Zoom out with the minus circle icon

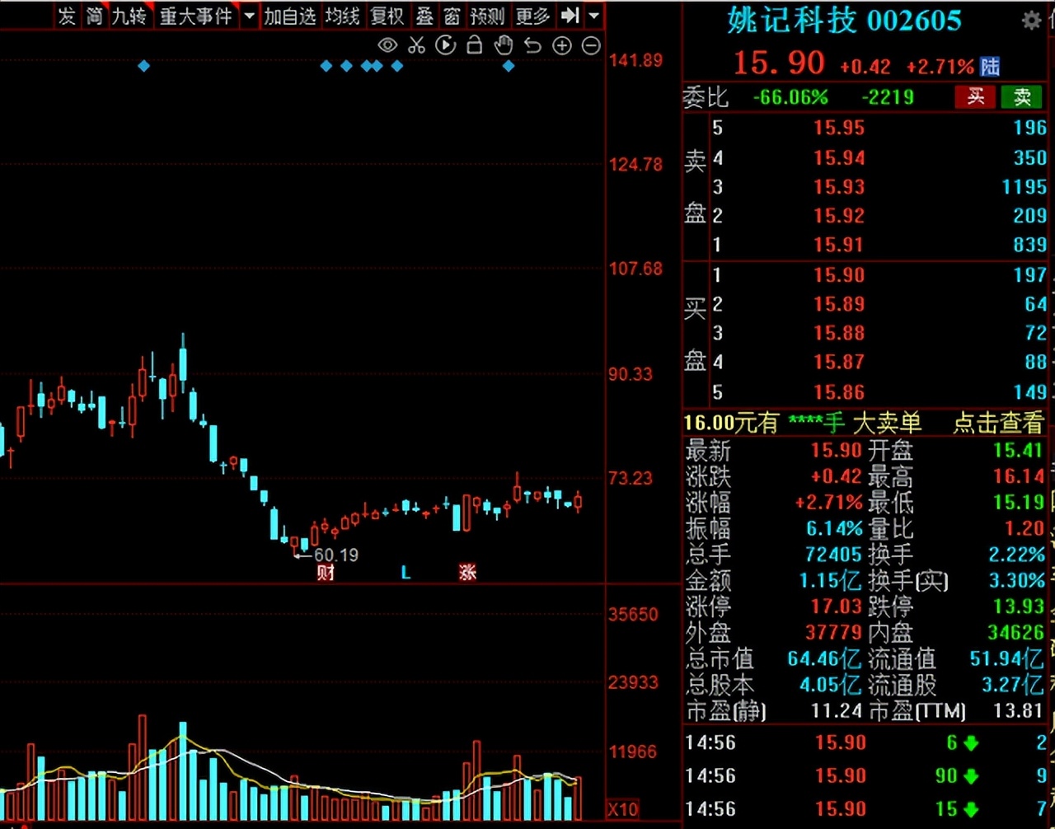pos(591,46)
